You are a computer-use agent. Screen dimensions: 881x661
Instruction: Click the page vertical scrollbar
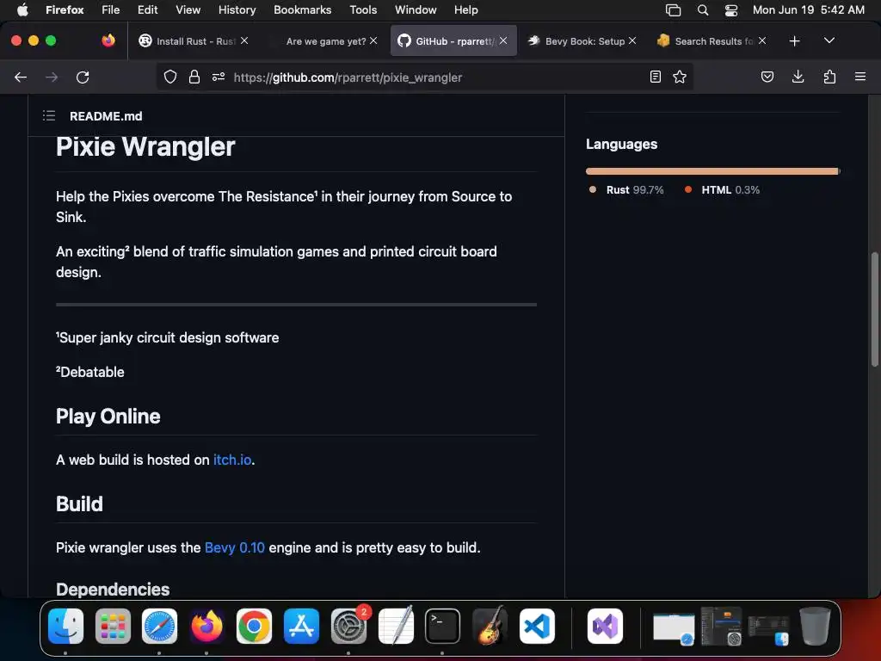point(874,309)
